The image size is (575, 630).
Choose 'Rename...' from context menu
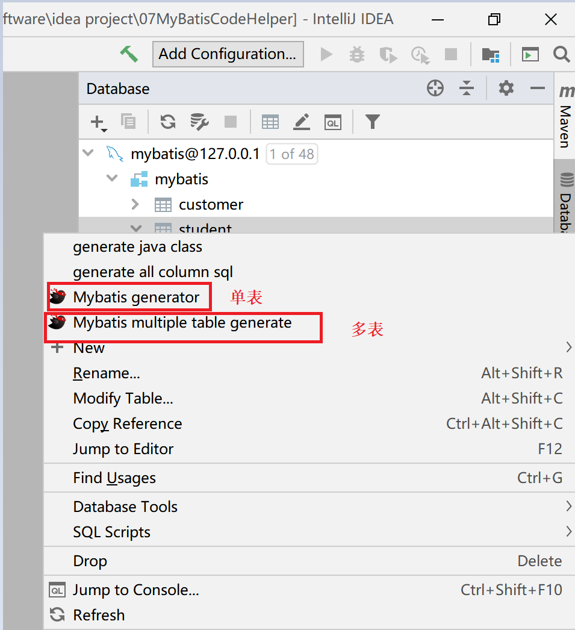pos(309,373)
